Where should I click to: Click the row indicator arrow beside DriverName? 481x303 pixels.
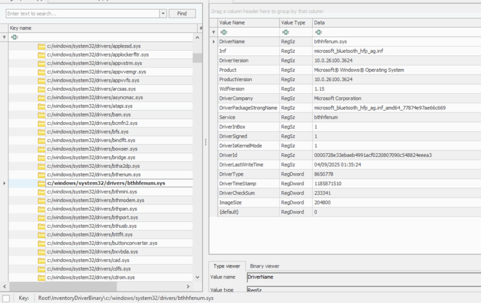(213, 41)
